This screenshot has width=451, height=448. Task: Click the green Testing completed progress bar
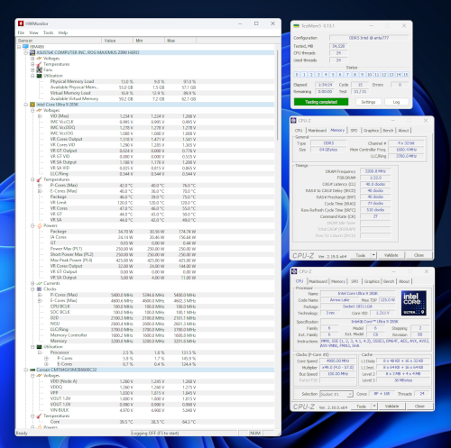321,102
